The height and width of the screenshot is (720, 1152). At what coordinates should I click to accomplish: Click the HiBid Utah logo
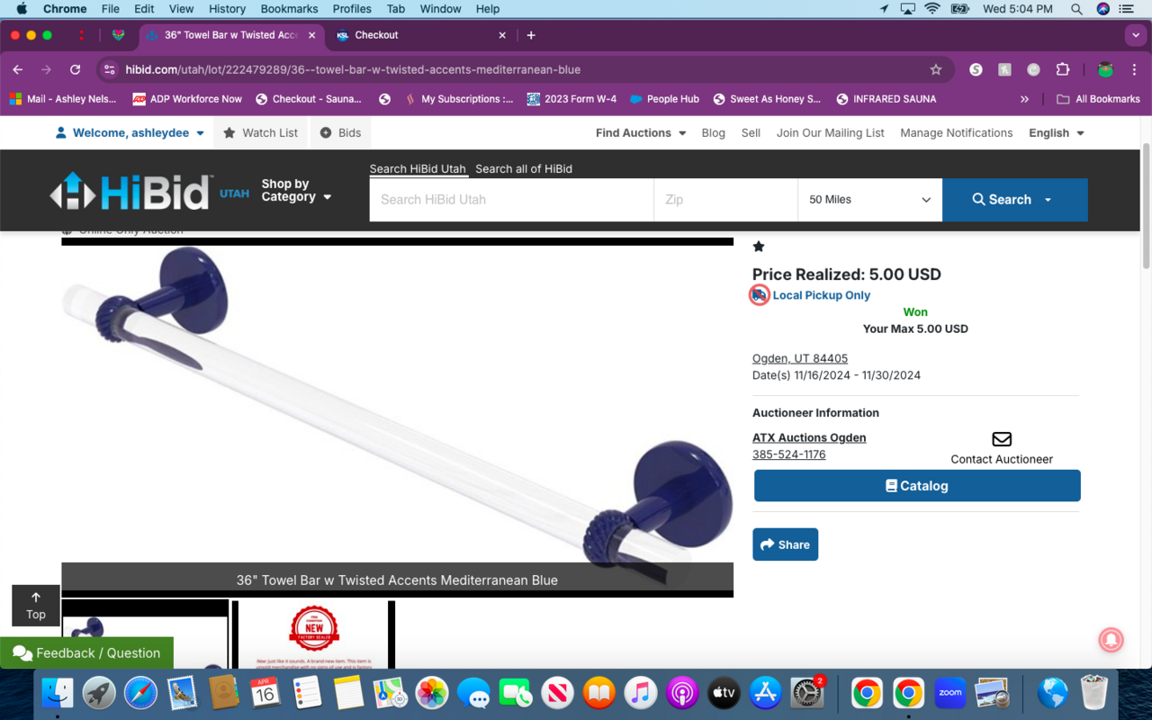coord(149,192)
